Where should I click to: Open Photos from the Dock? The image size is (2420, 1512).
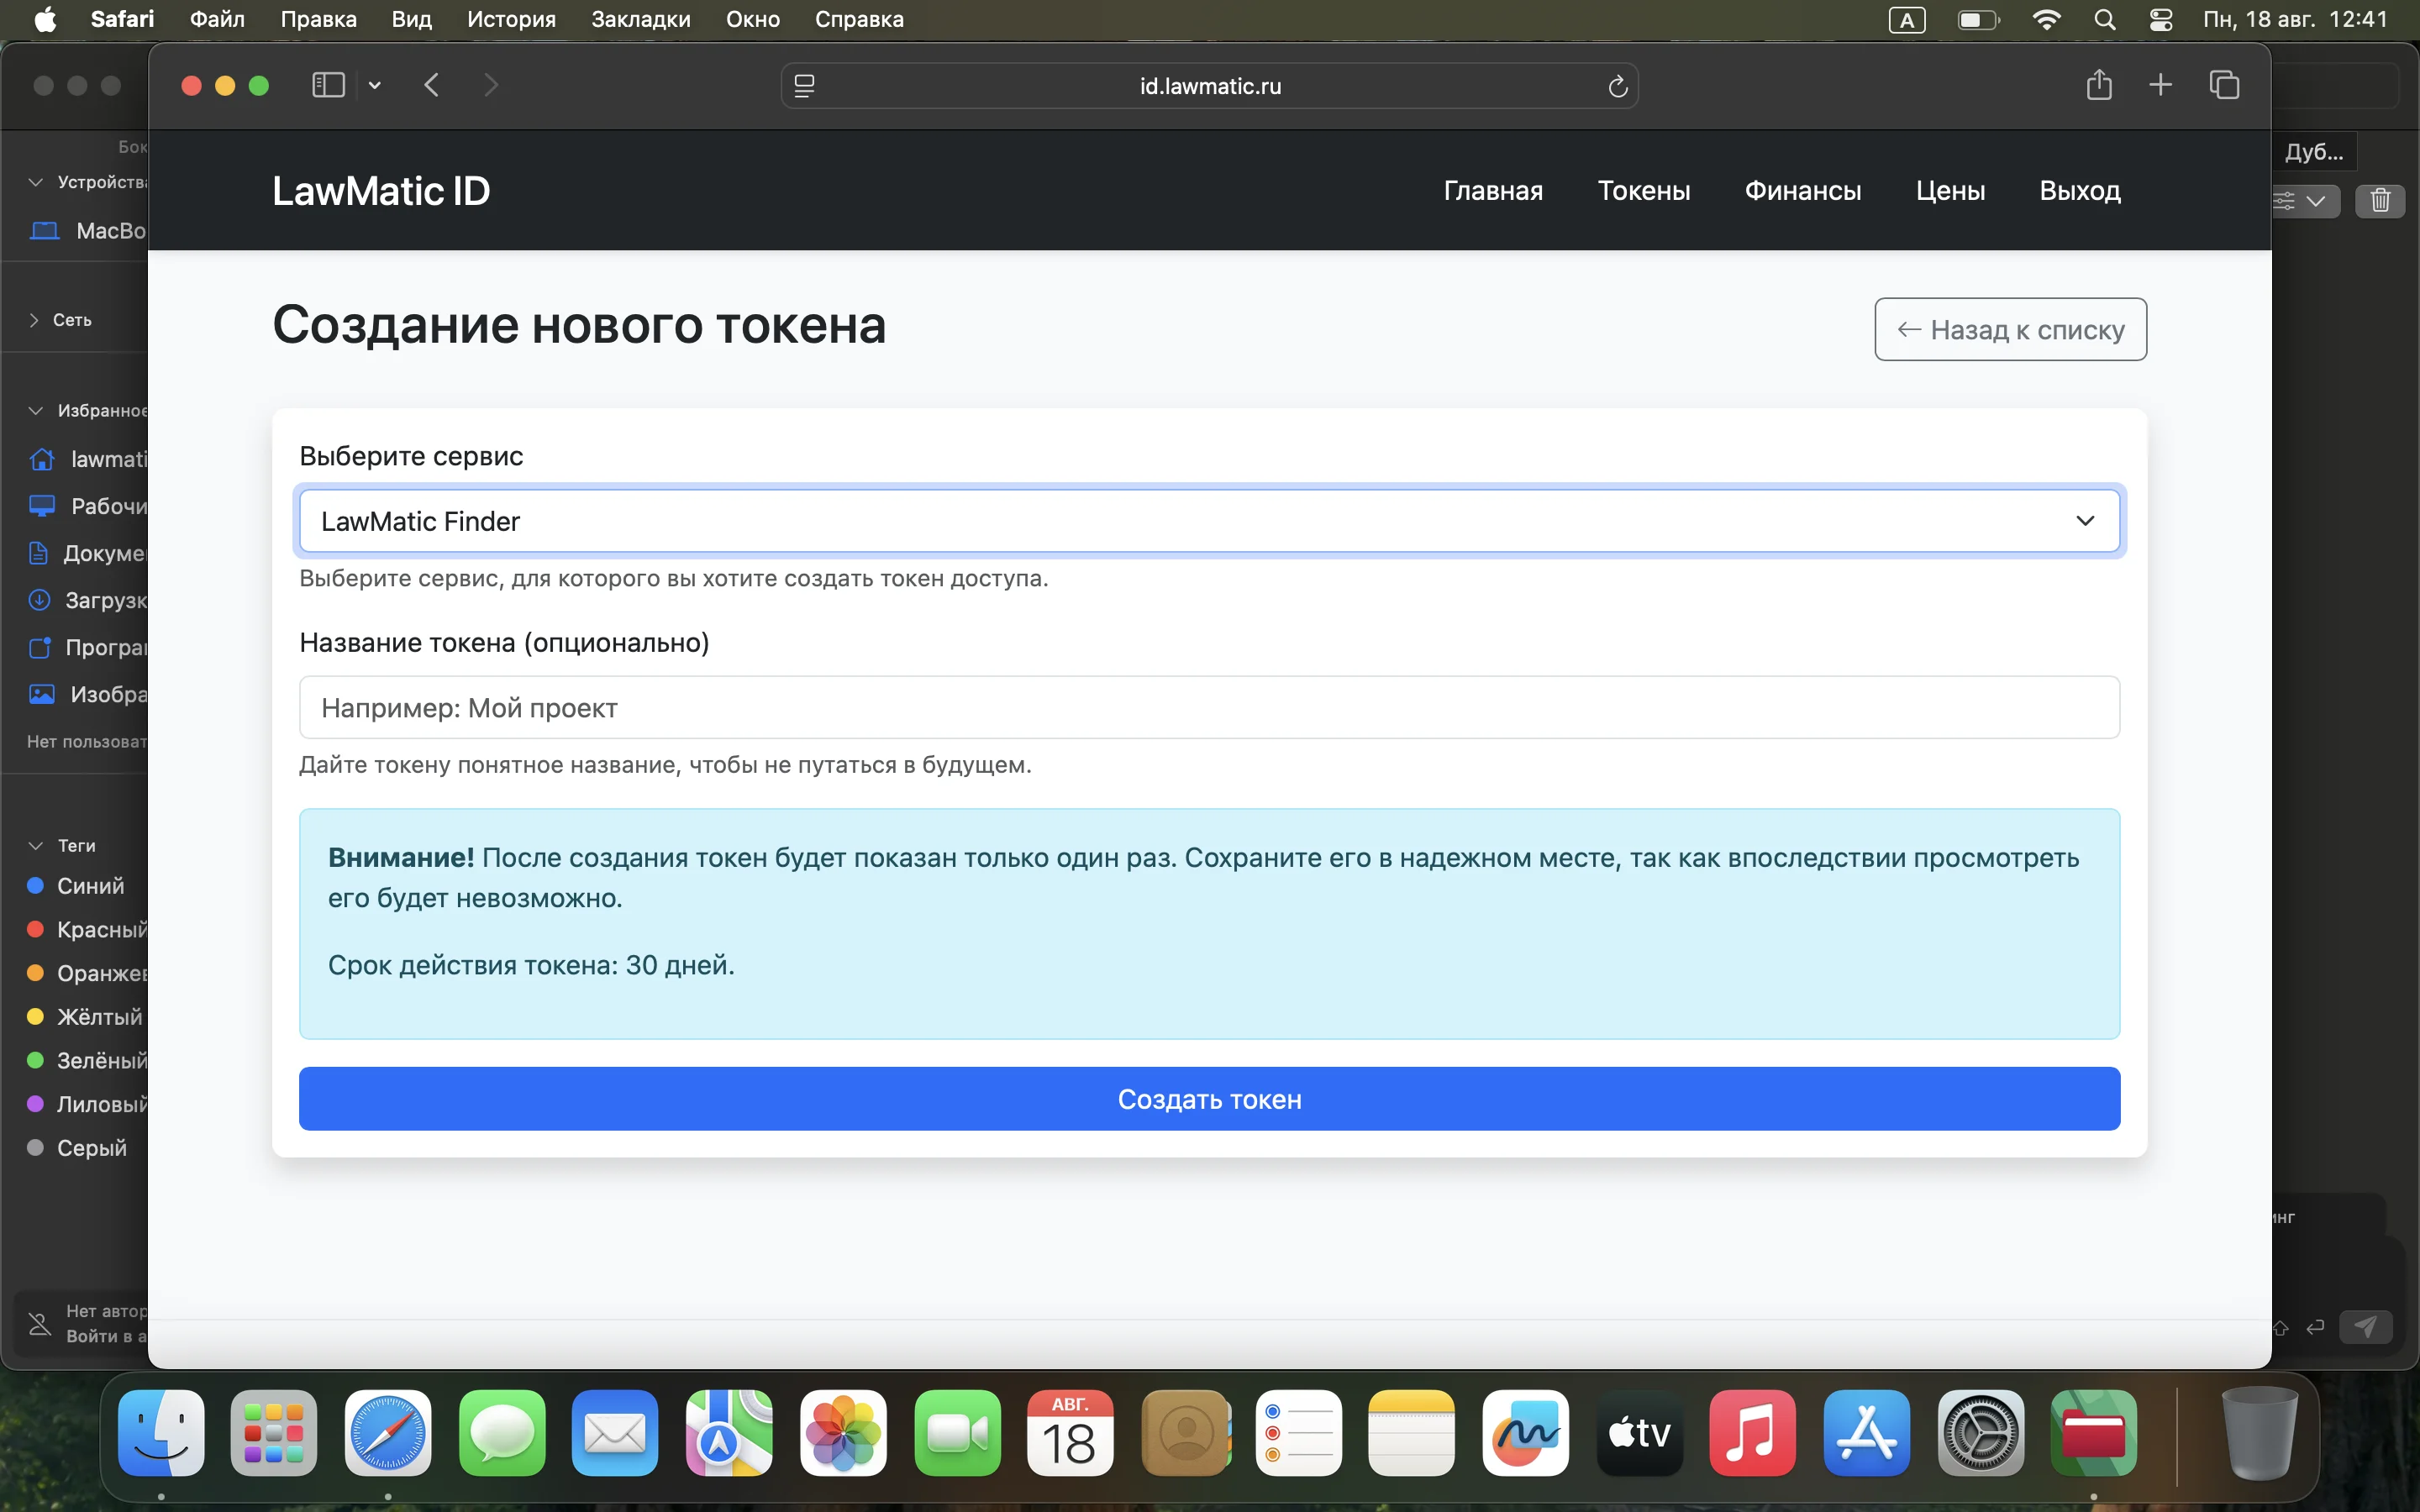(843, 1432)
